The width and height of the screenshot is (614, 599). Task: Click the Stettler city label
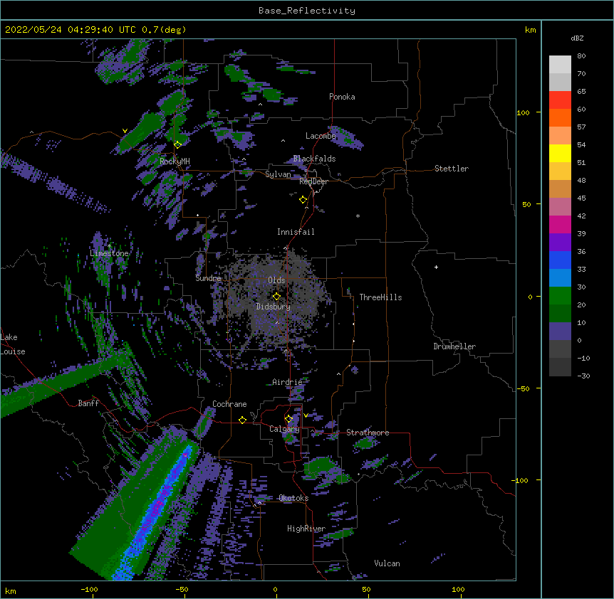(x=452, y=169)
